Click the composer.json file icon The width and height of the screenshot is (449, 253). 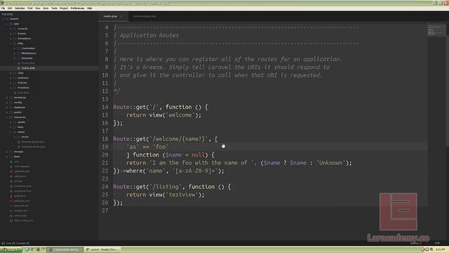click(x=11, y=186)
